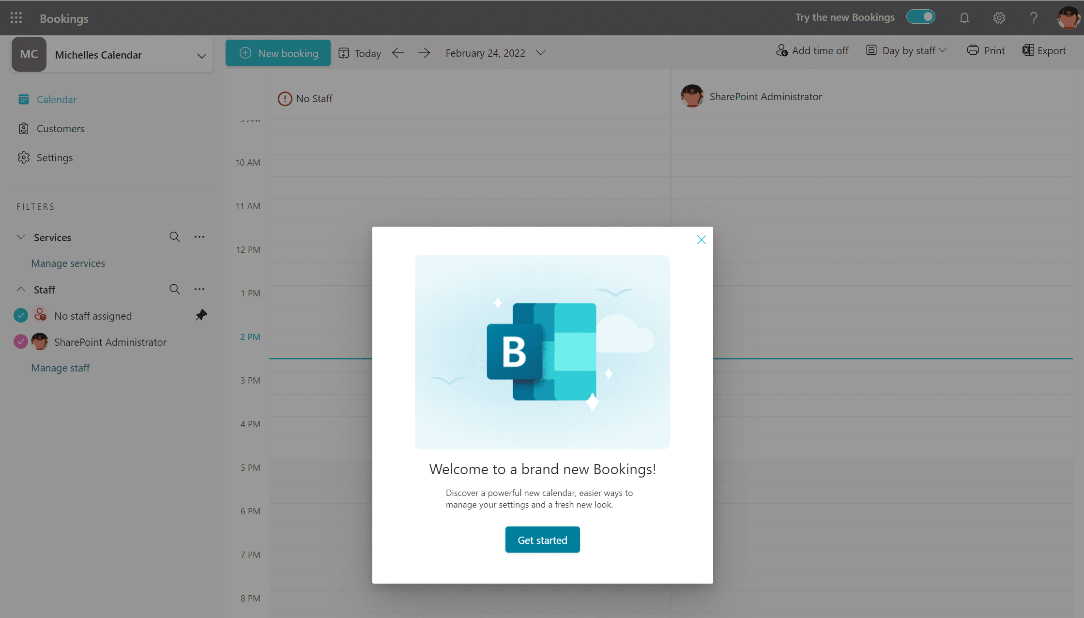
Task: Open Manage staff link
Action: (61, 368)
